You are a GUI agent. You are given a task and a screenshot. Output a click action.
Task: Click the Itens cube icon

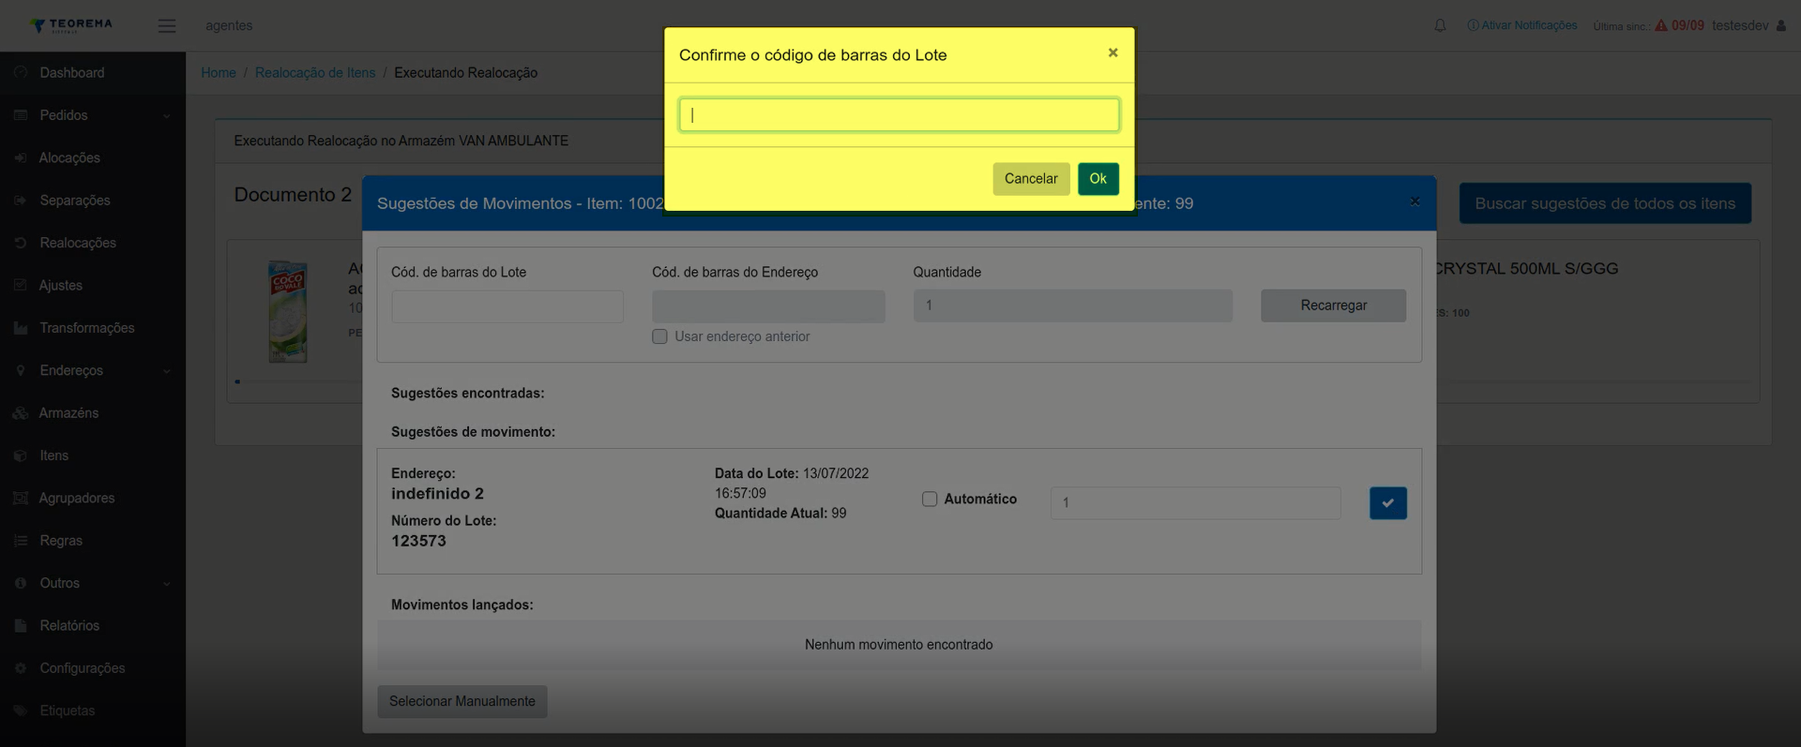point(21,456)
